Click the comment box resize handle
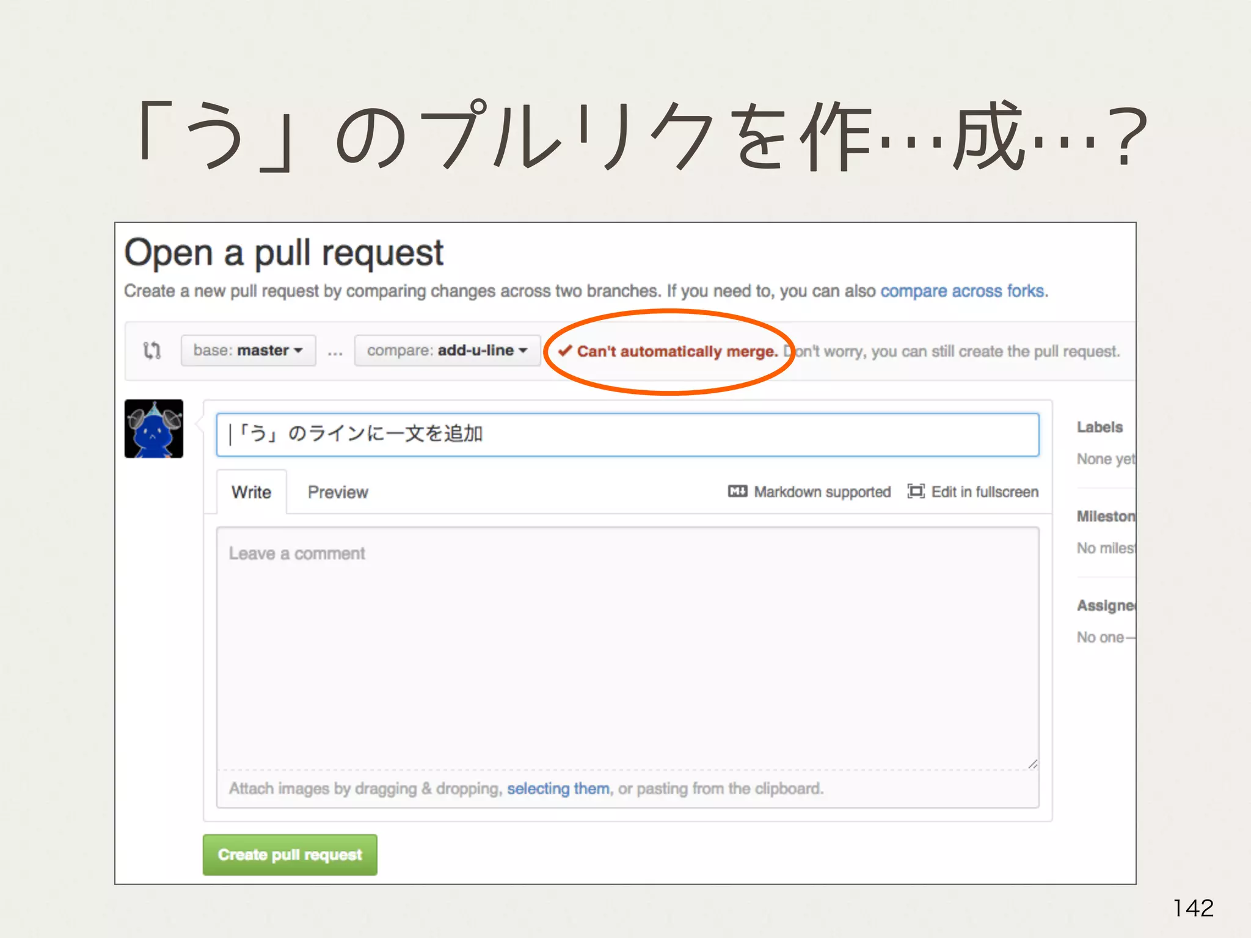Viewport: 1251px width, 938px height. coord(1032,764)
